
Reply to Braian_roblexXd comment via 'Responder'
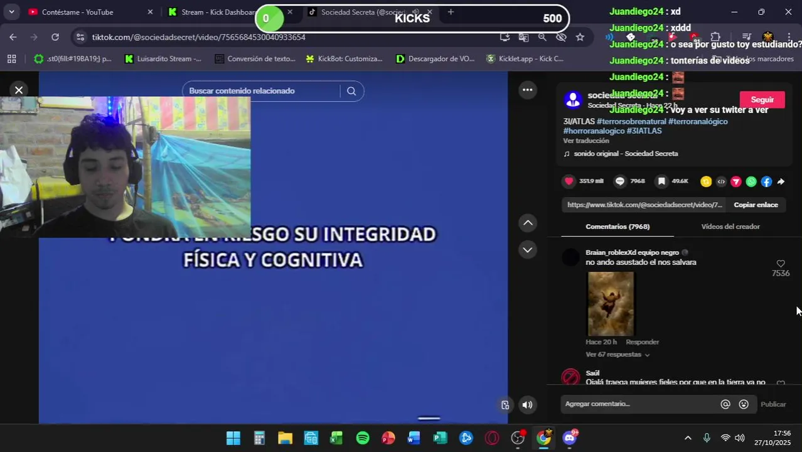coord(642,342)
